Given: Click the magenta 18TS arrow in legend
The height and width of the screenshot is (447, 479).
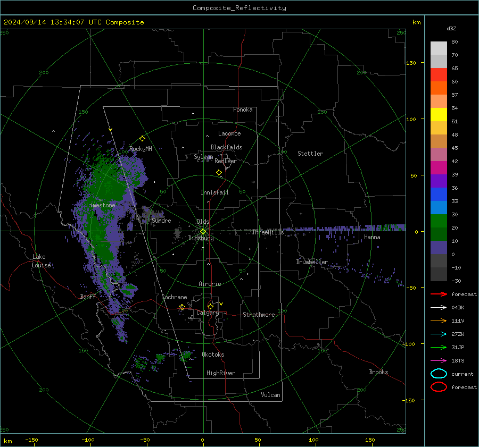Looking at the screenshot, I should coord(439,361).
